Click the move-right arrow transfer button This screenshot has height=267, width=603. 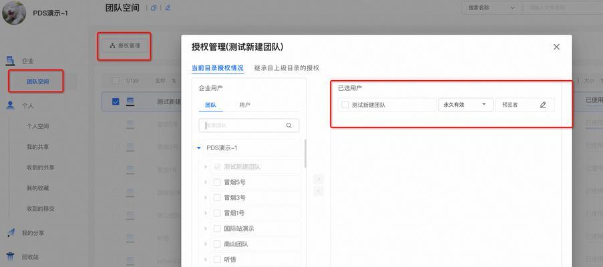319,179
